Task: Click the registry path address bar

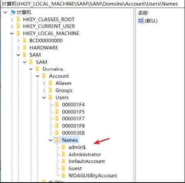Action: point(92,4)
